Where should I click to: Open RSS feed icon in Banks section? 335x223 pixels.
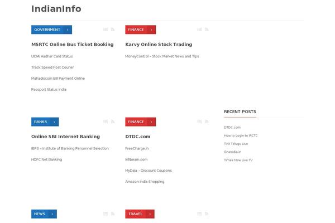113,122
